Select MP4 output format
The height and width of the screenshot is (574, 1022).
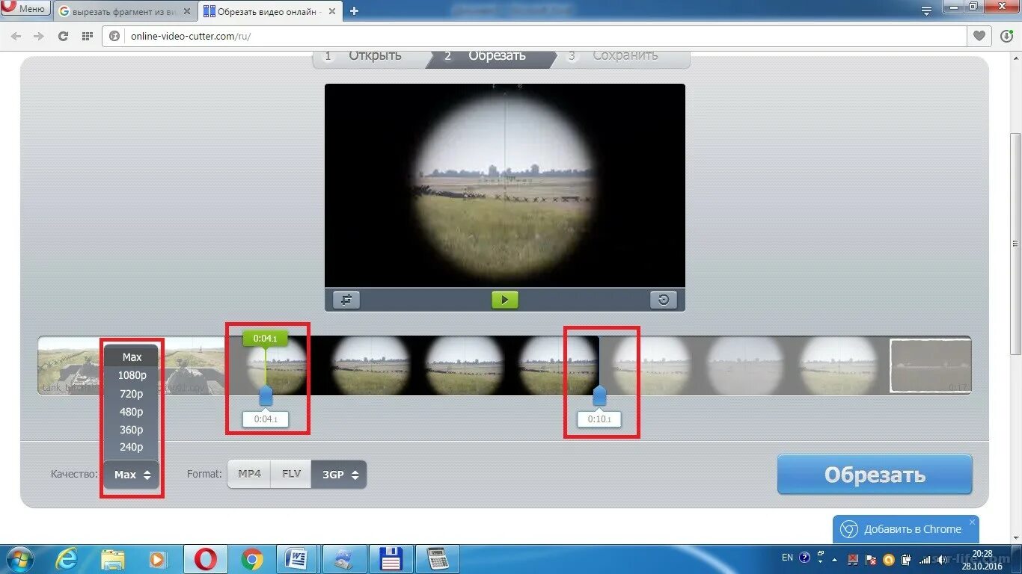pos(249,474)
